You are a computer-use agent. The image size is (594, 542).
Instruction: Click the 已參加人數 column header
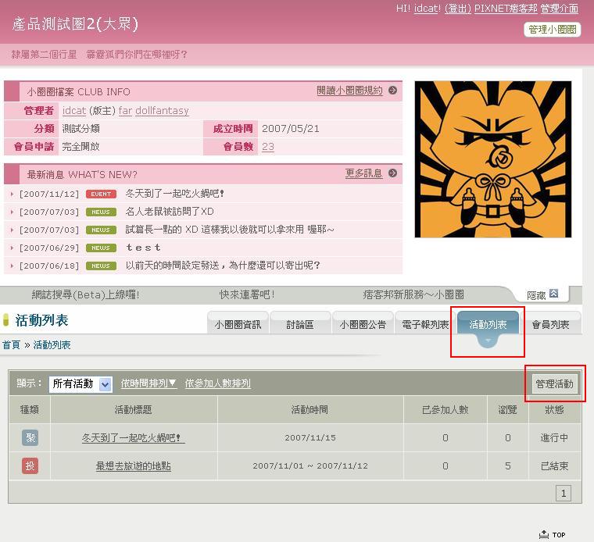click(445, 409)
